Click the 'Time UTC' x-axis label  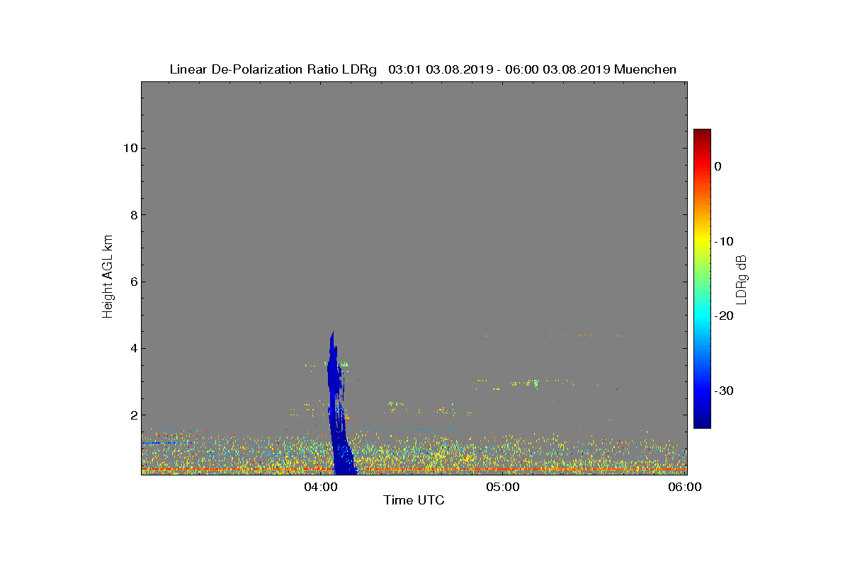tap(414, 500)
